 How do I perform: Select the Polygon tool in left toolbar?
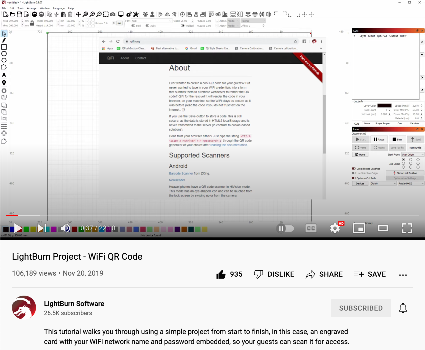click(4, 60)
